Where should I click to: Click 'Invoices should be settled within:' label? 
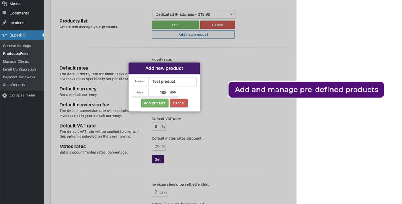(x=180, y=184)
